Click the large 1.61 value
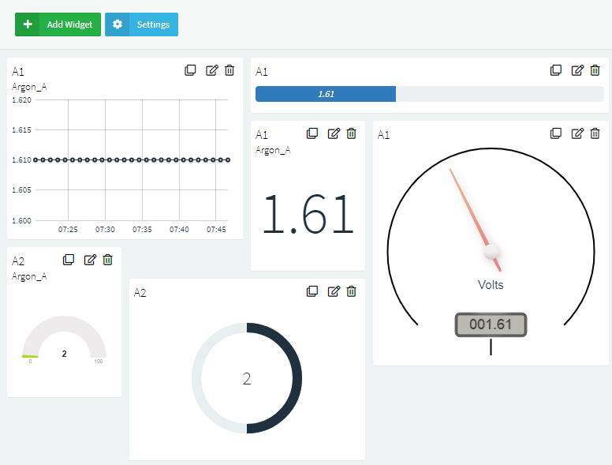The height and width of the screenshot is (465, 612). coord(308,215)
